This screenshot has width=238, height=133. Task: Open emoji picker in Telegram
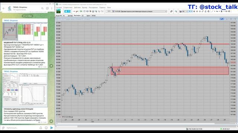[x=46, y=128]
